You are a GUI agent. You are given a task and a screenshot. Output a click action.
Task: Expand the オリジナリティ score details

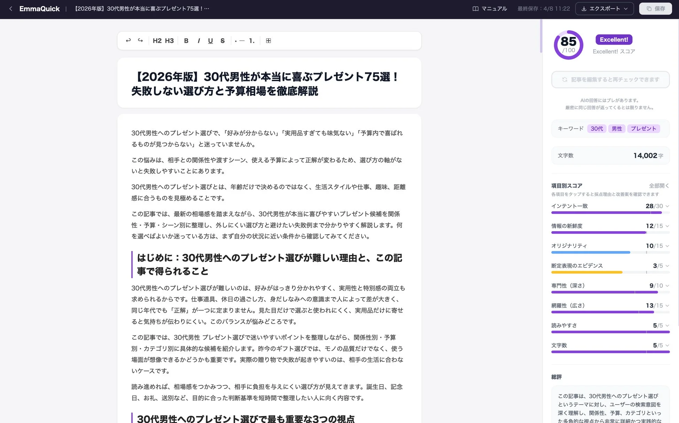[x=667, y=245]
